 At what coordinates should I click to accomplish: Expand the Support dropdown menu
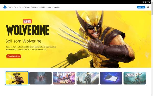click(x=57, y=7)
